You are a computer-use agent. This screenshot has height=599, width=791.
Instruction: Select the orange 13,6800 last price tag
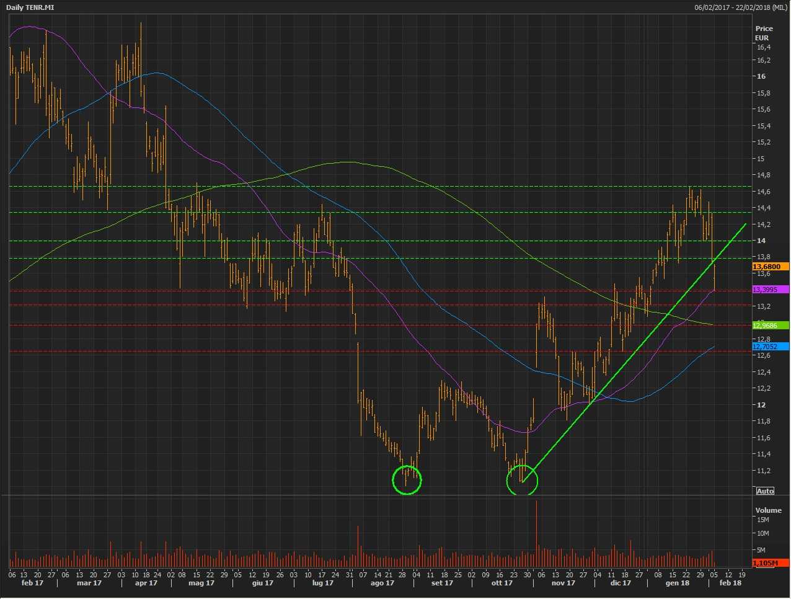(x=771, y=267)
